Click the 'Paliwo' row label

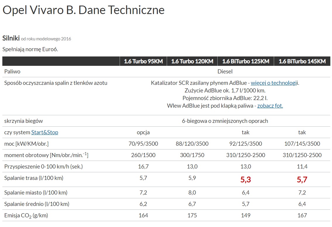tap(12, 71)
